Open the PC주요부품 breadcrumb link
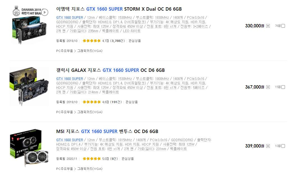 65,51
